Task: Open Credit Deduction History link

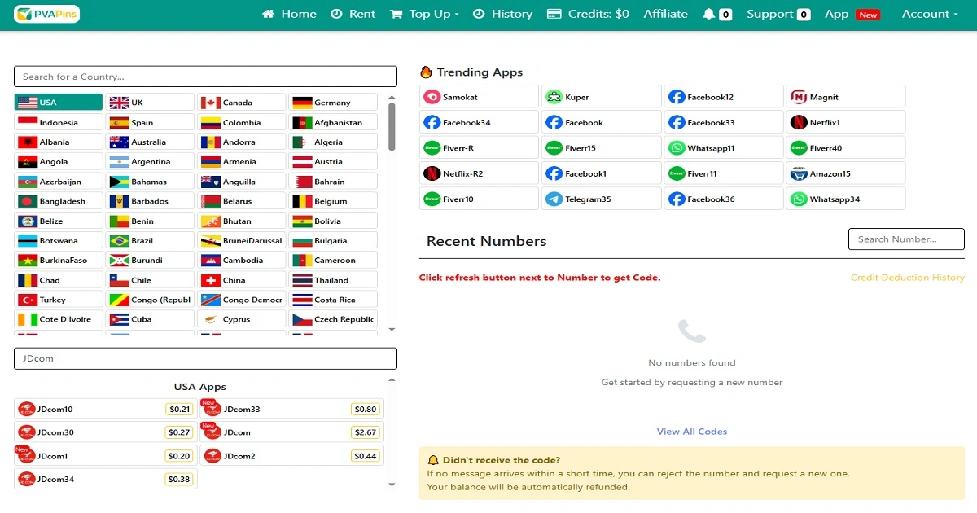Action: coord(907,278)
